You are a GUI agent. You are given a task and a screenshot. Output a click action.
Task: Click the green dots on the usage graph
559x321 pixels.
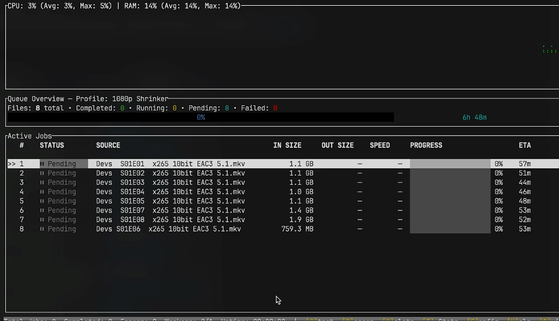[550, 50]
